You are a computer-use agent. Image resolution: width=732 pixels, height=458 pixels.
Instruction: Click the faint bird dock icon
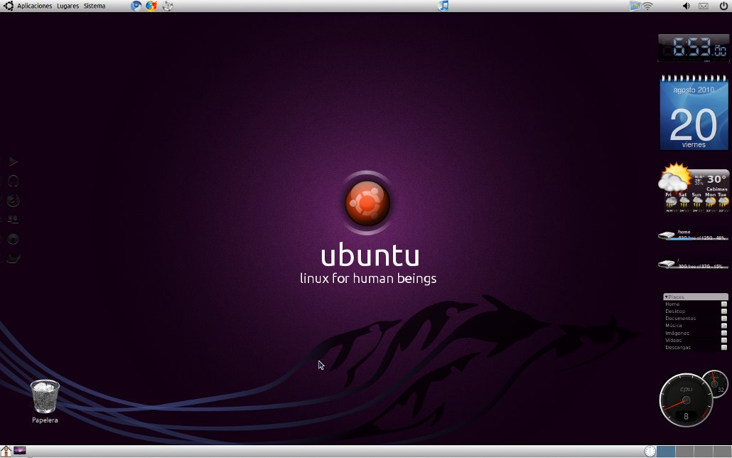(x=13, y=258)
